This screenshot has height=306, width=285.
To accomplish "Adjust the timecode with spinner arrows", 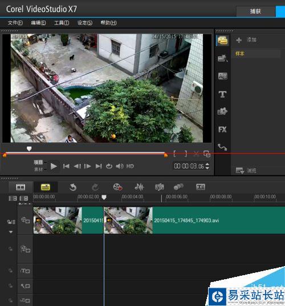I will click(207, 166).
